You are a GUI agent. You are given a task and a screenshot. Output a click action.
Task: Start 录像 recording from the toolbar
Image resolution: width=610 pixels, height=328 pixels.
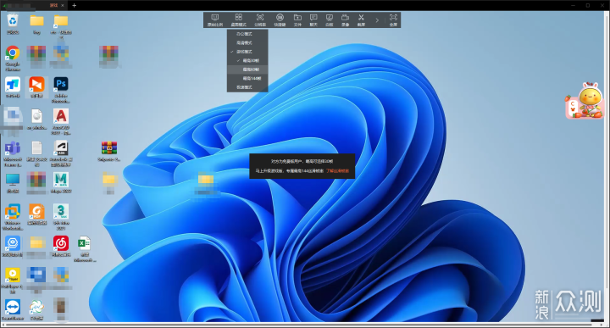[x=345, y=19]
